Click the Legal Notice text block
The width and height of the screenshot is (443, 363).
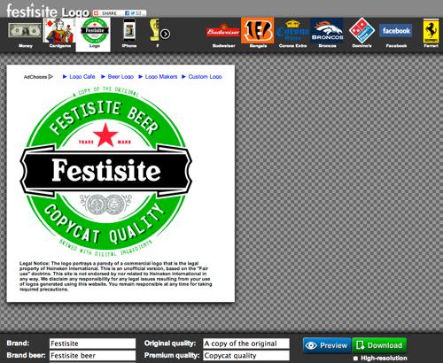pyautogui.click(x=116, y=276)
